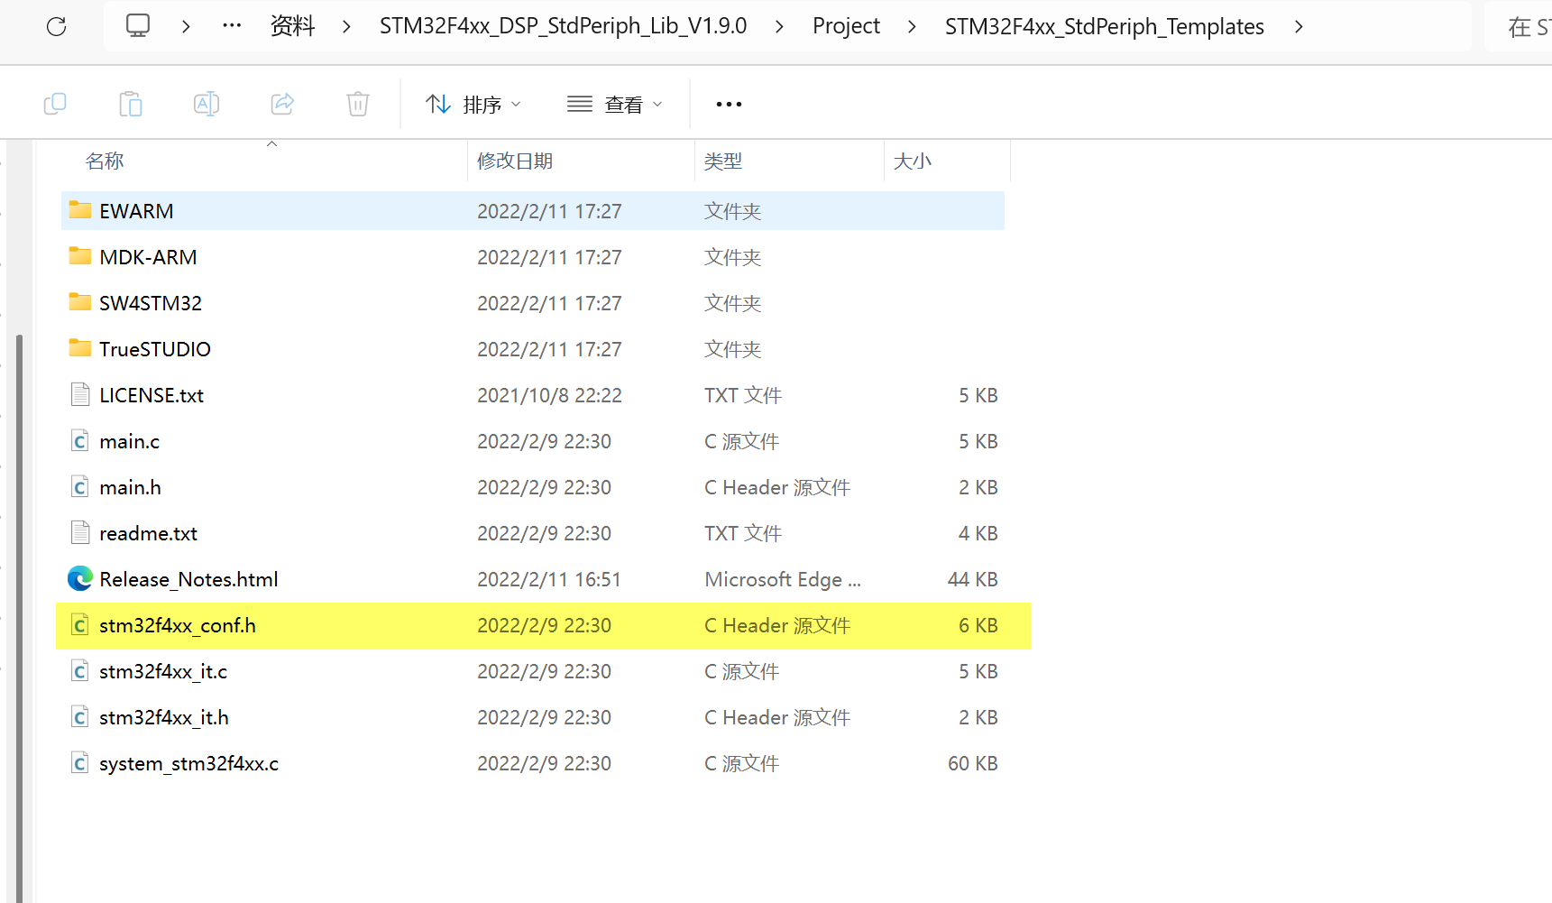The image size is (1552, 903).
Task: Select the EWARM folder name
Action: tap(136, 210)
